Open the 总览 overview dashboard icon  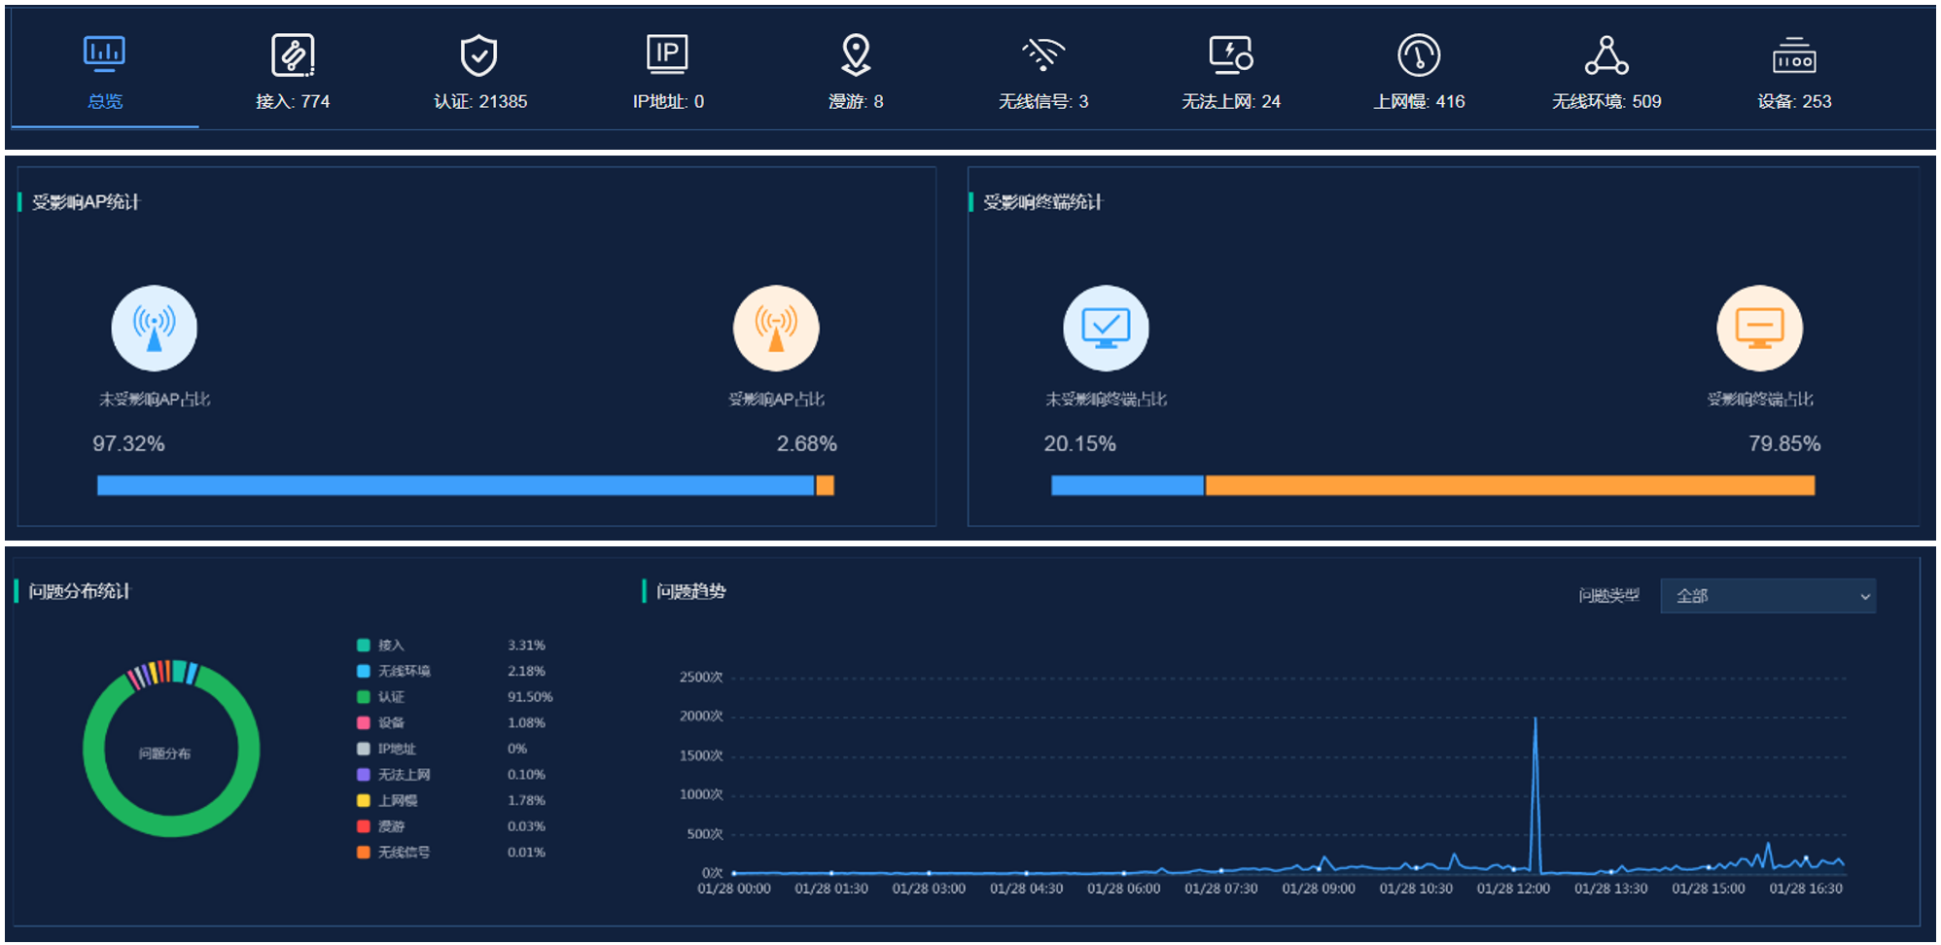(104, 54)
